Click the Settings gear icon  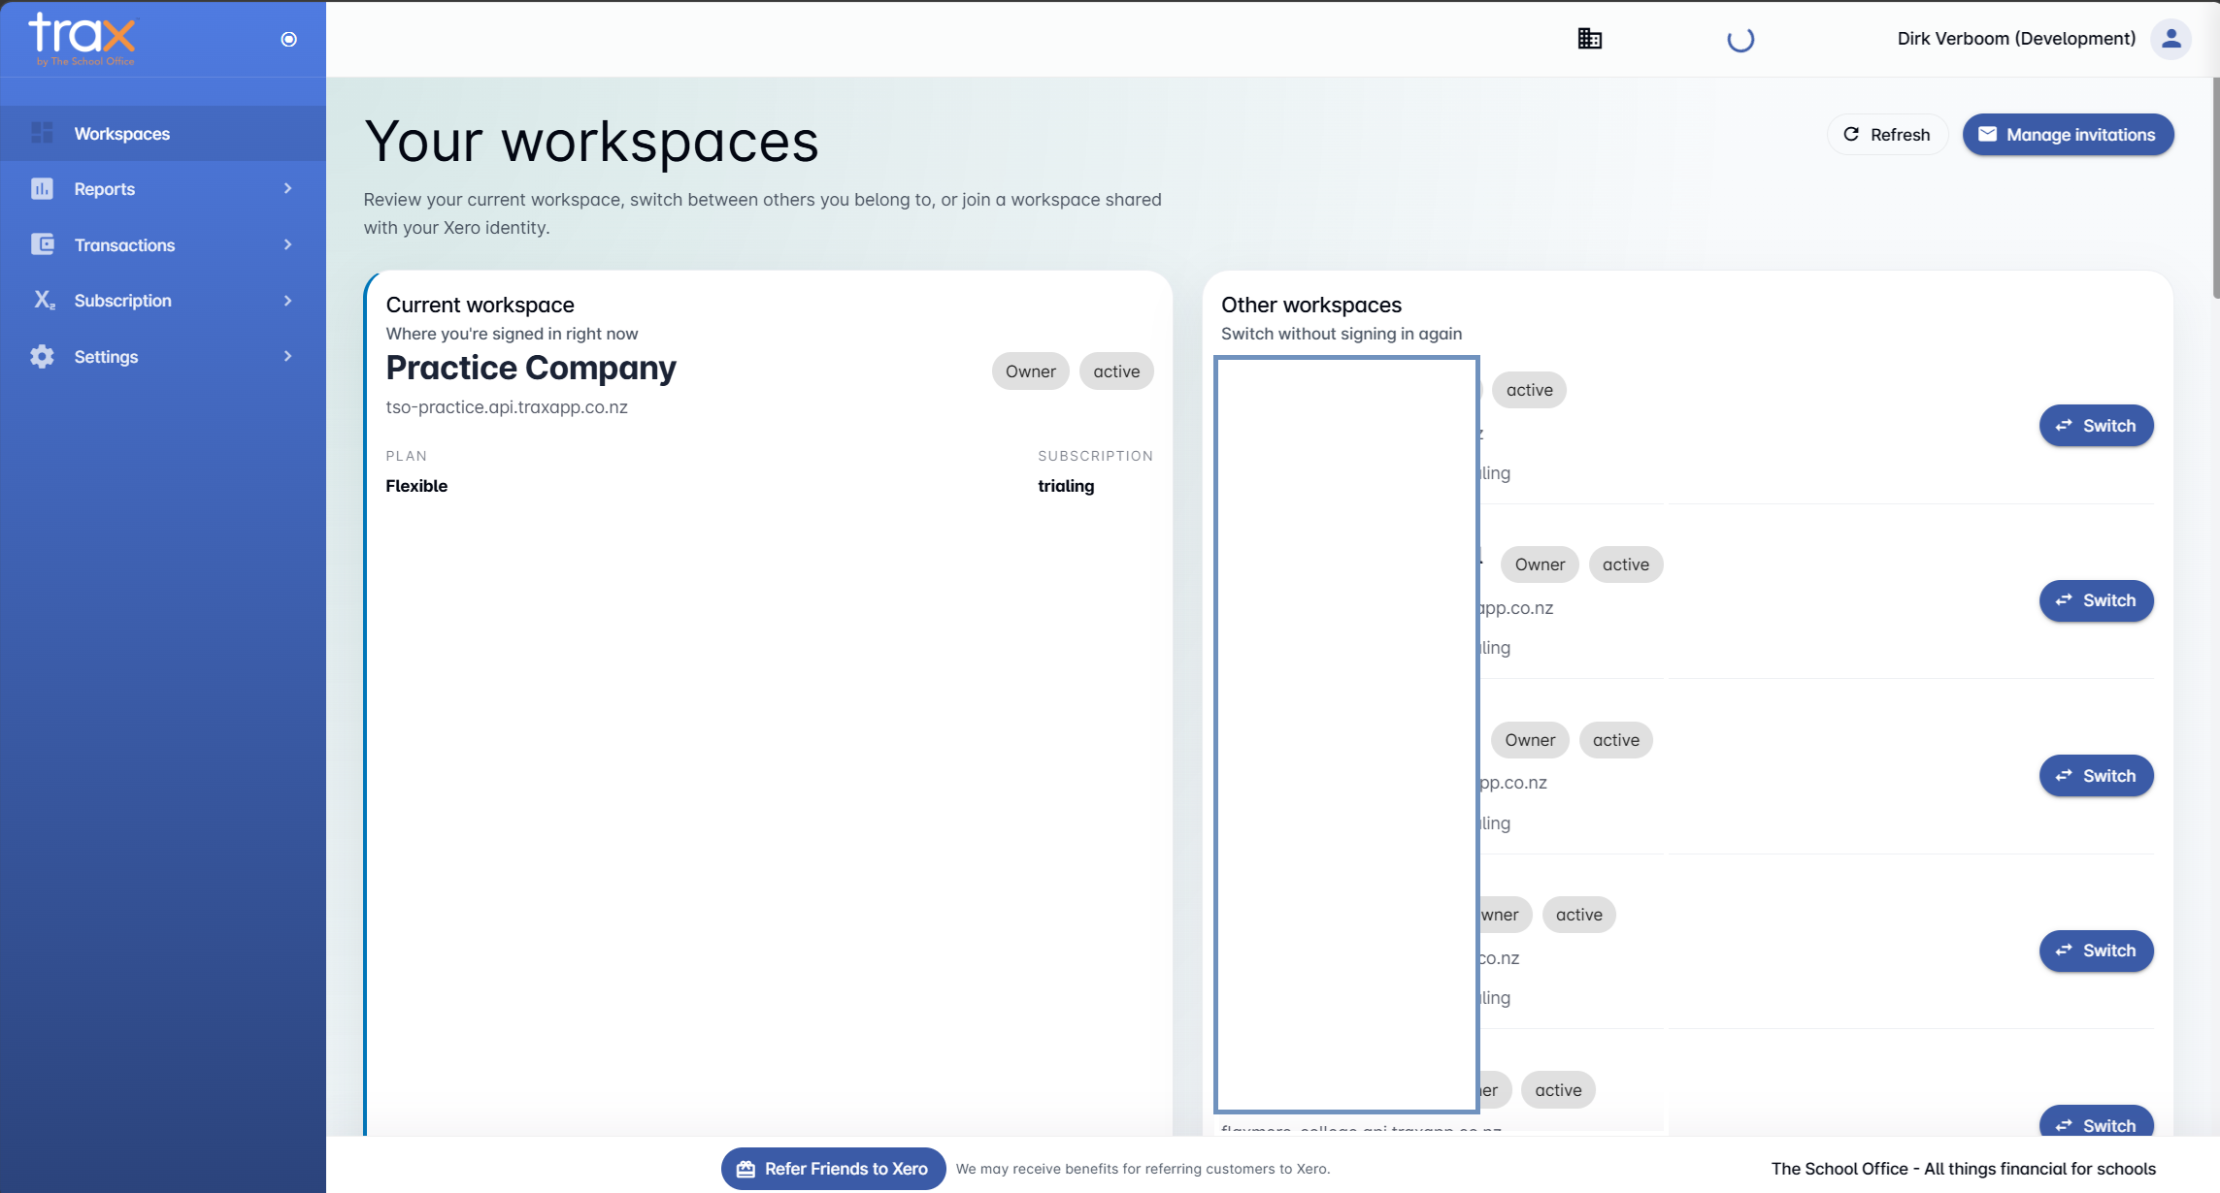[x=42, y=356]
